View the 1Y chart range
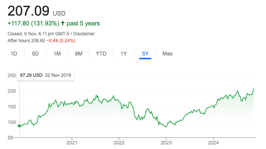The image size is (266, 149). click(124, 54)
